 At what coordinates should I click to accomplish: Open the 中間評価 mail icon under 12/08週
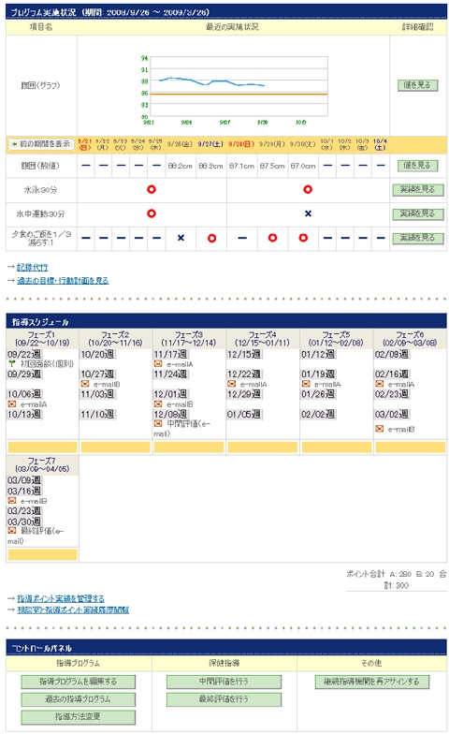(x=158, y=423)
